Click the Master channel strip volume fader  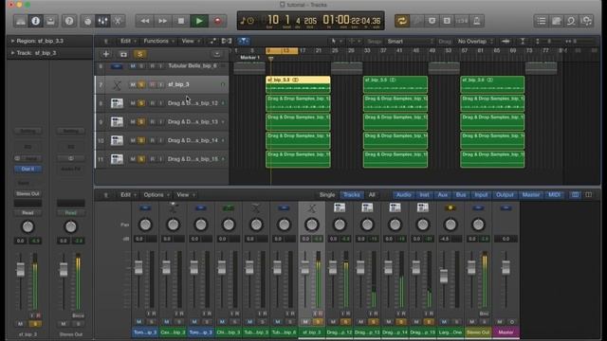point(506,267)
